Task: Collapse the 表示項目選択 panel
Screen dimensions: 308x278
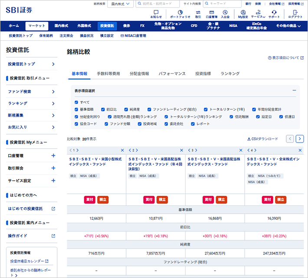Action: point(294,91)
